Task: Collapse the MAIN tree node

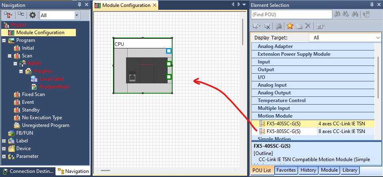Action: [15, 63]
